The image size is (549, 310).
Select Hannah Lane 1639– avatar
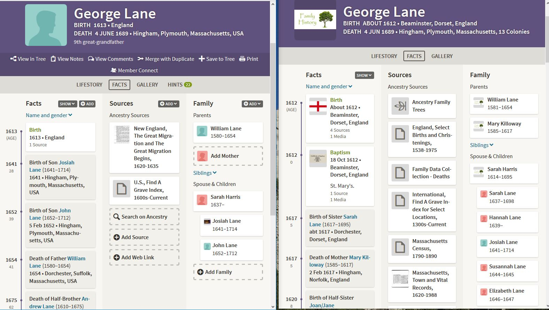(x=484, y=218)
